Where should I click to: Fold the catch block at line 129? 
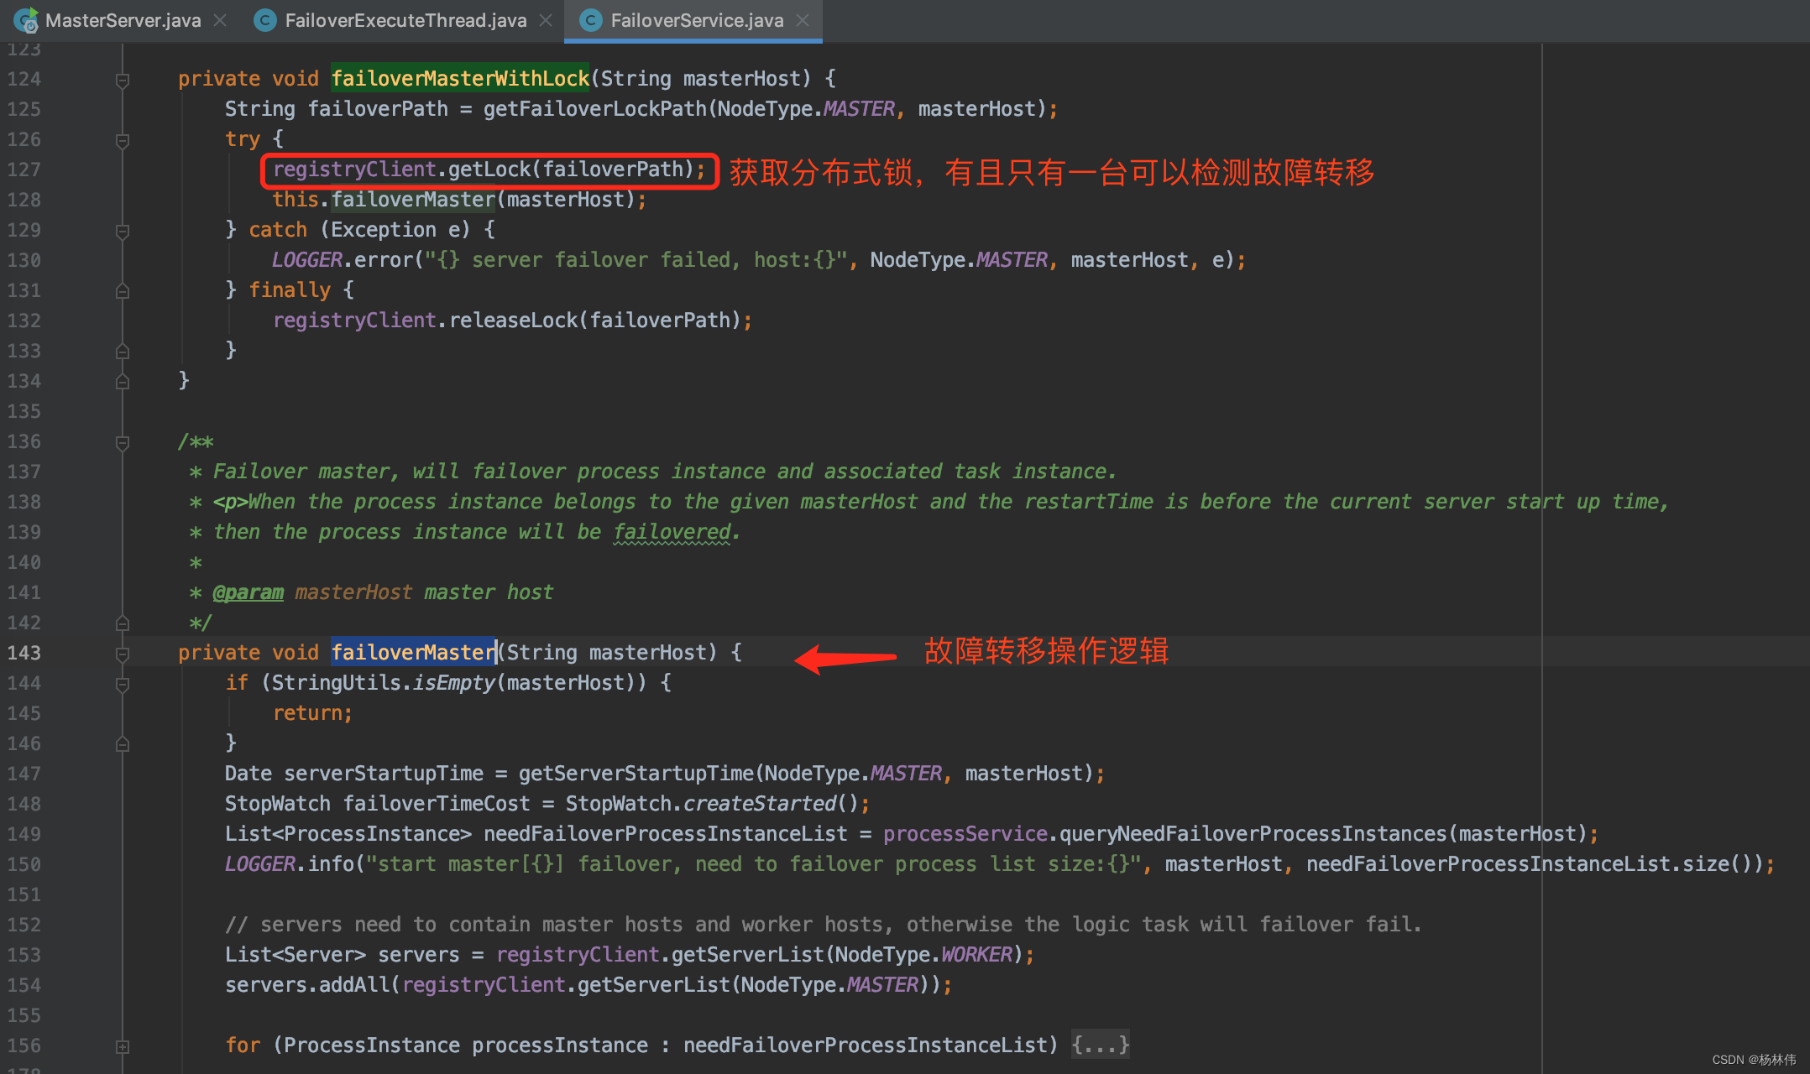click(x=123, y=231)
